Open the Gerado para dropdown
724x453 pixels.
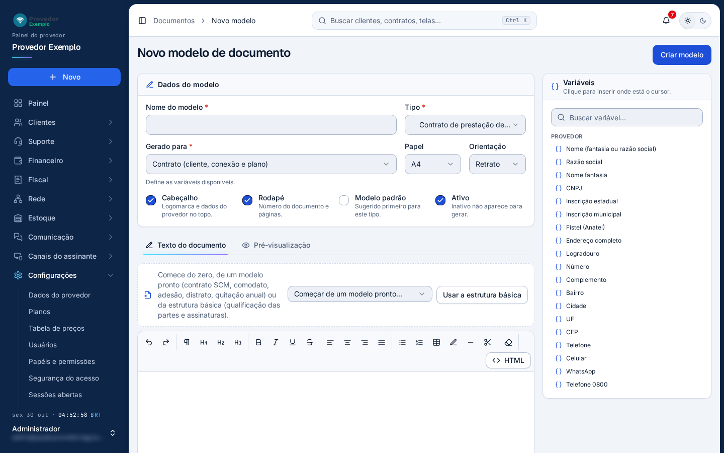[x=271, y=164]
